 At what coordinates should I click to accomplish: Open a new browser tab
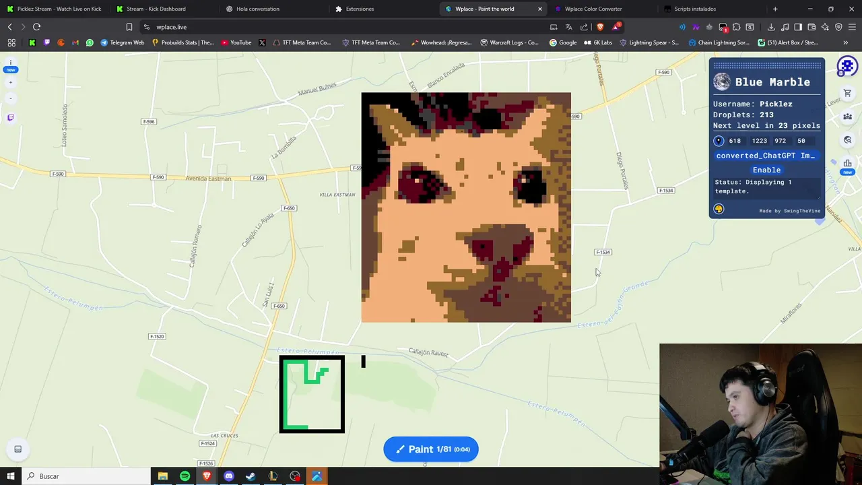[775, 9]
